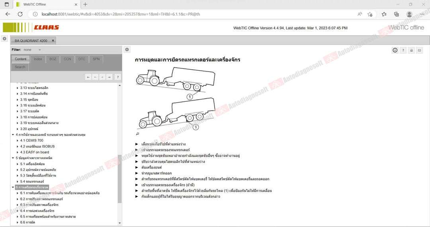Open browser Collections
Screen dimensions: 430x227
396,14
